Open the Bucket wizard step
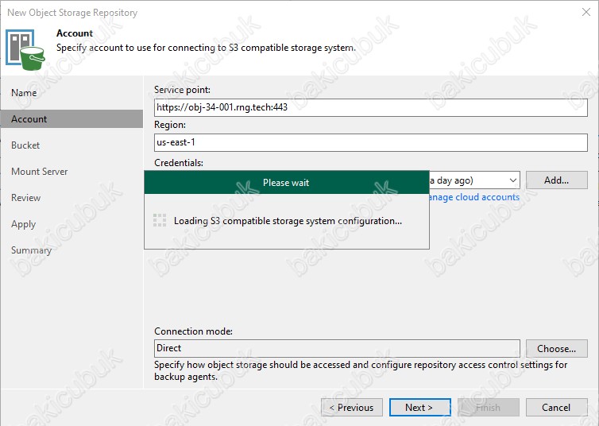The height and width of the screenshot is (426, 599). click(x=25, y=145)
